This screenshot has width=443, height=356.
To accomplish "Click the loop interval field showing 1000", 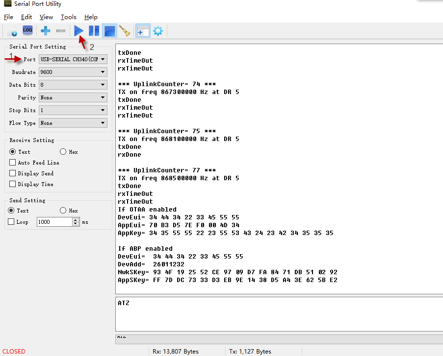I will click(x=54, y=222).
